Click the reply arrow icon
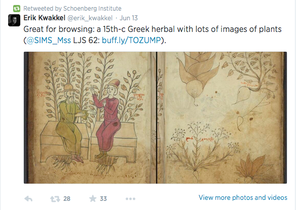The image size is (296, 210). point(28,199)
